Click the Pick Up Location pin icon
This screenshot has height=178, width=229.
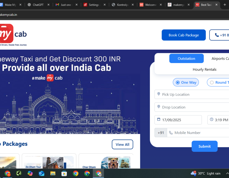pyautogui.click(x=159, y=94)
